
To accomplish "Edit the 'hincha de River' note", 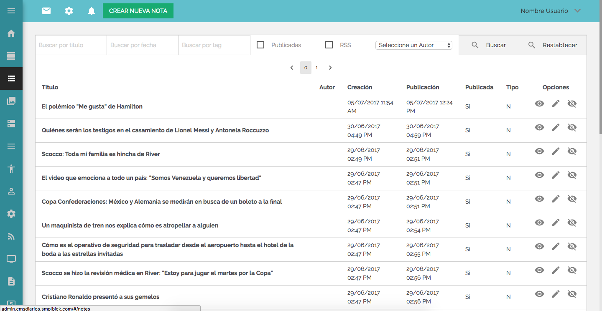I will 556,151.
